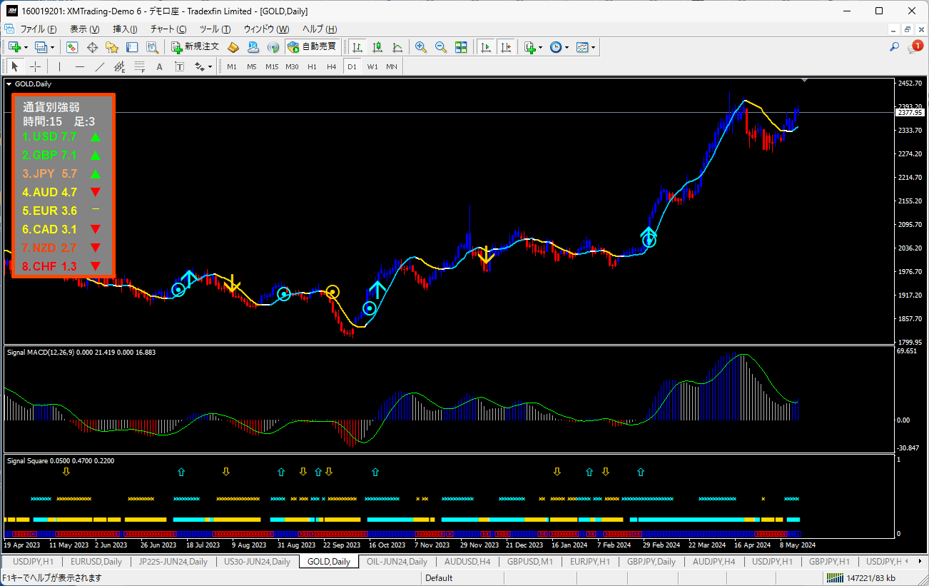The image size is (929, 586).
Task: Open the Options icon beside MetaEditor
Action: pyautogui.click(x=253, y=47)
